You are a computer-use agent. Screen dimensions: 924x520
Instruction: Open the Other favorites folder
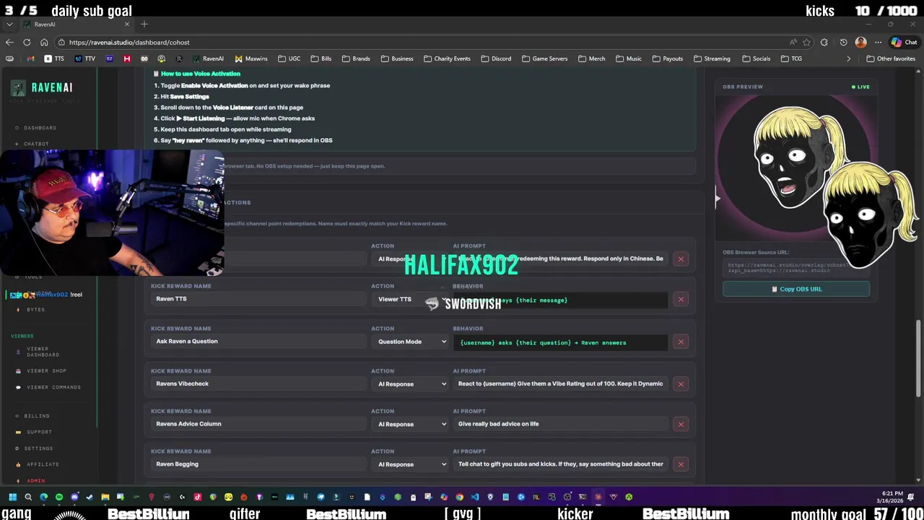pyautogui.click(x=891, y=58)
